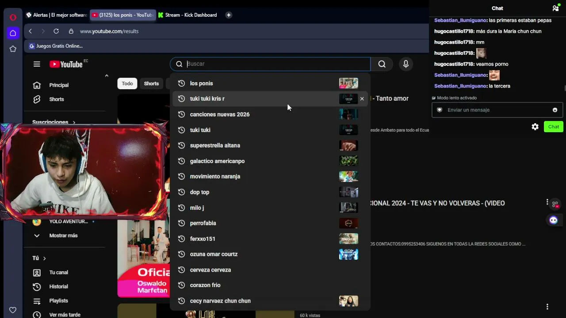Send message with green Chat button
Screen dimensions: 566x318
coord(554,127)
